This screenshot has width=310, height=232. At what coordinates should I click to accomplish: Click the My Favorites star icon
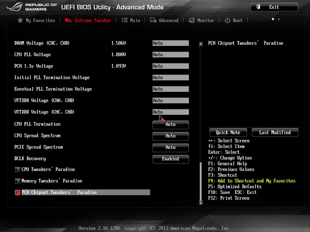pos(20,20)
